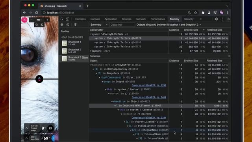Download the original image via black button
Viewport: 252px width, 142px height.
[x=50, y=128]
